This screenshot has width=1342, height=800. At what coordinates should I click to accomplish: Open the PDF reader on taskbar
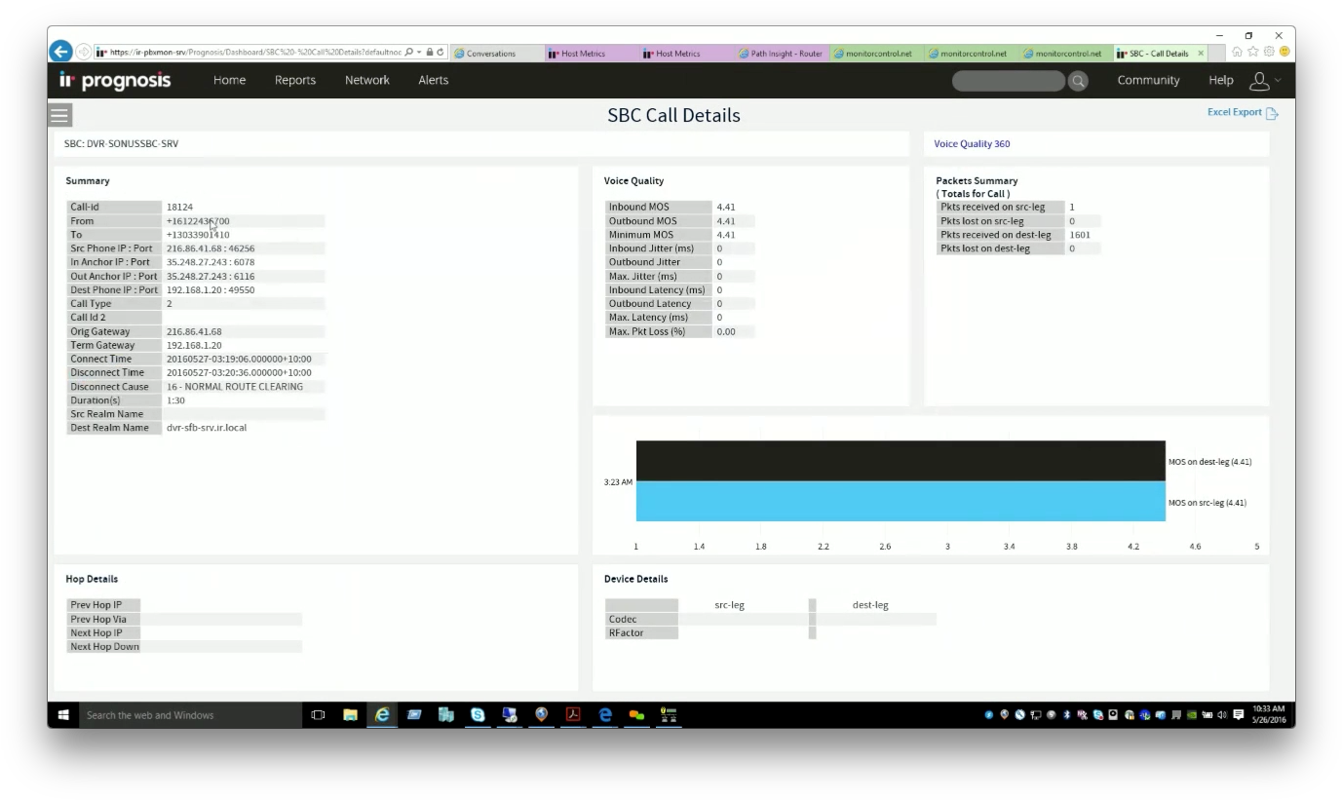[x=574, y=715]
